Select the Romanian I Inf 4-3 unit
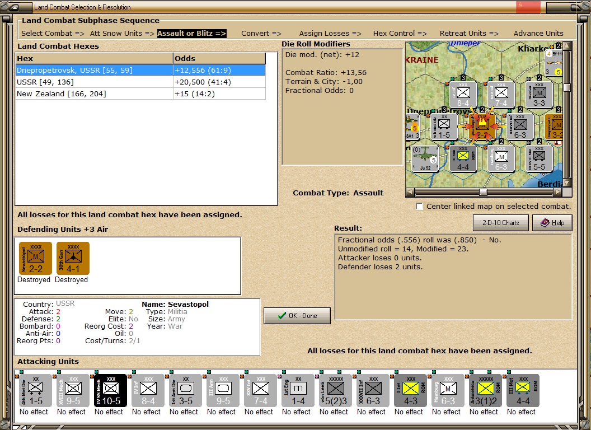This screenshot has width=591, height=430. coord(410,390)
